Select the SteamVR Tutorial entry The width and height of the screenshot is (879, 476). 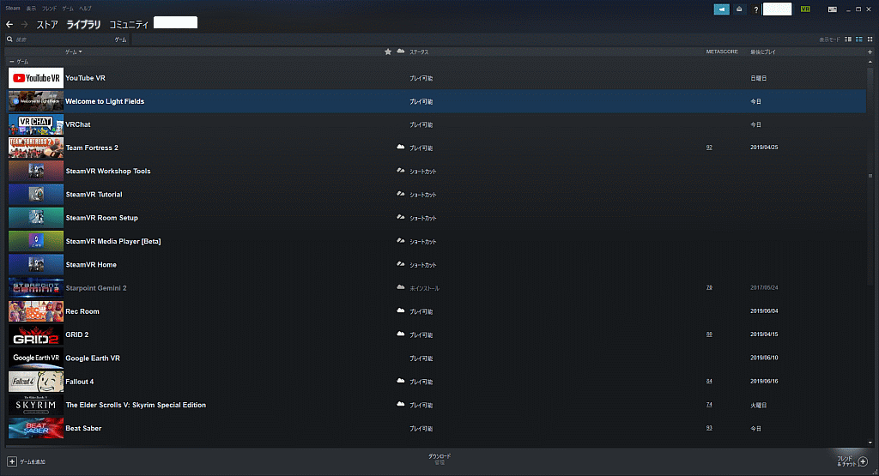(x=94, y=195)
